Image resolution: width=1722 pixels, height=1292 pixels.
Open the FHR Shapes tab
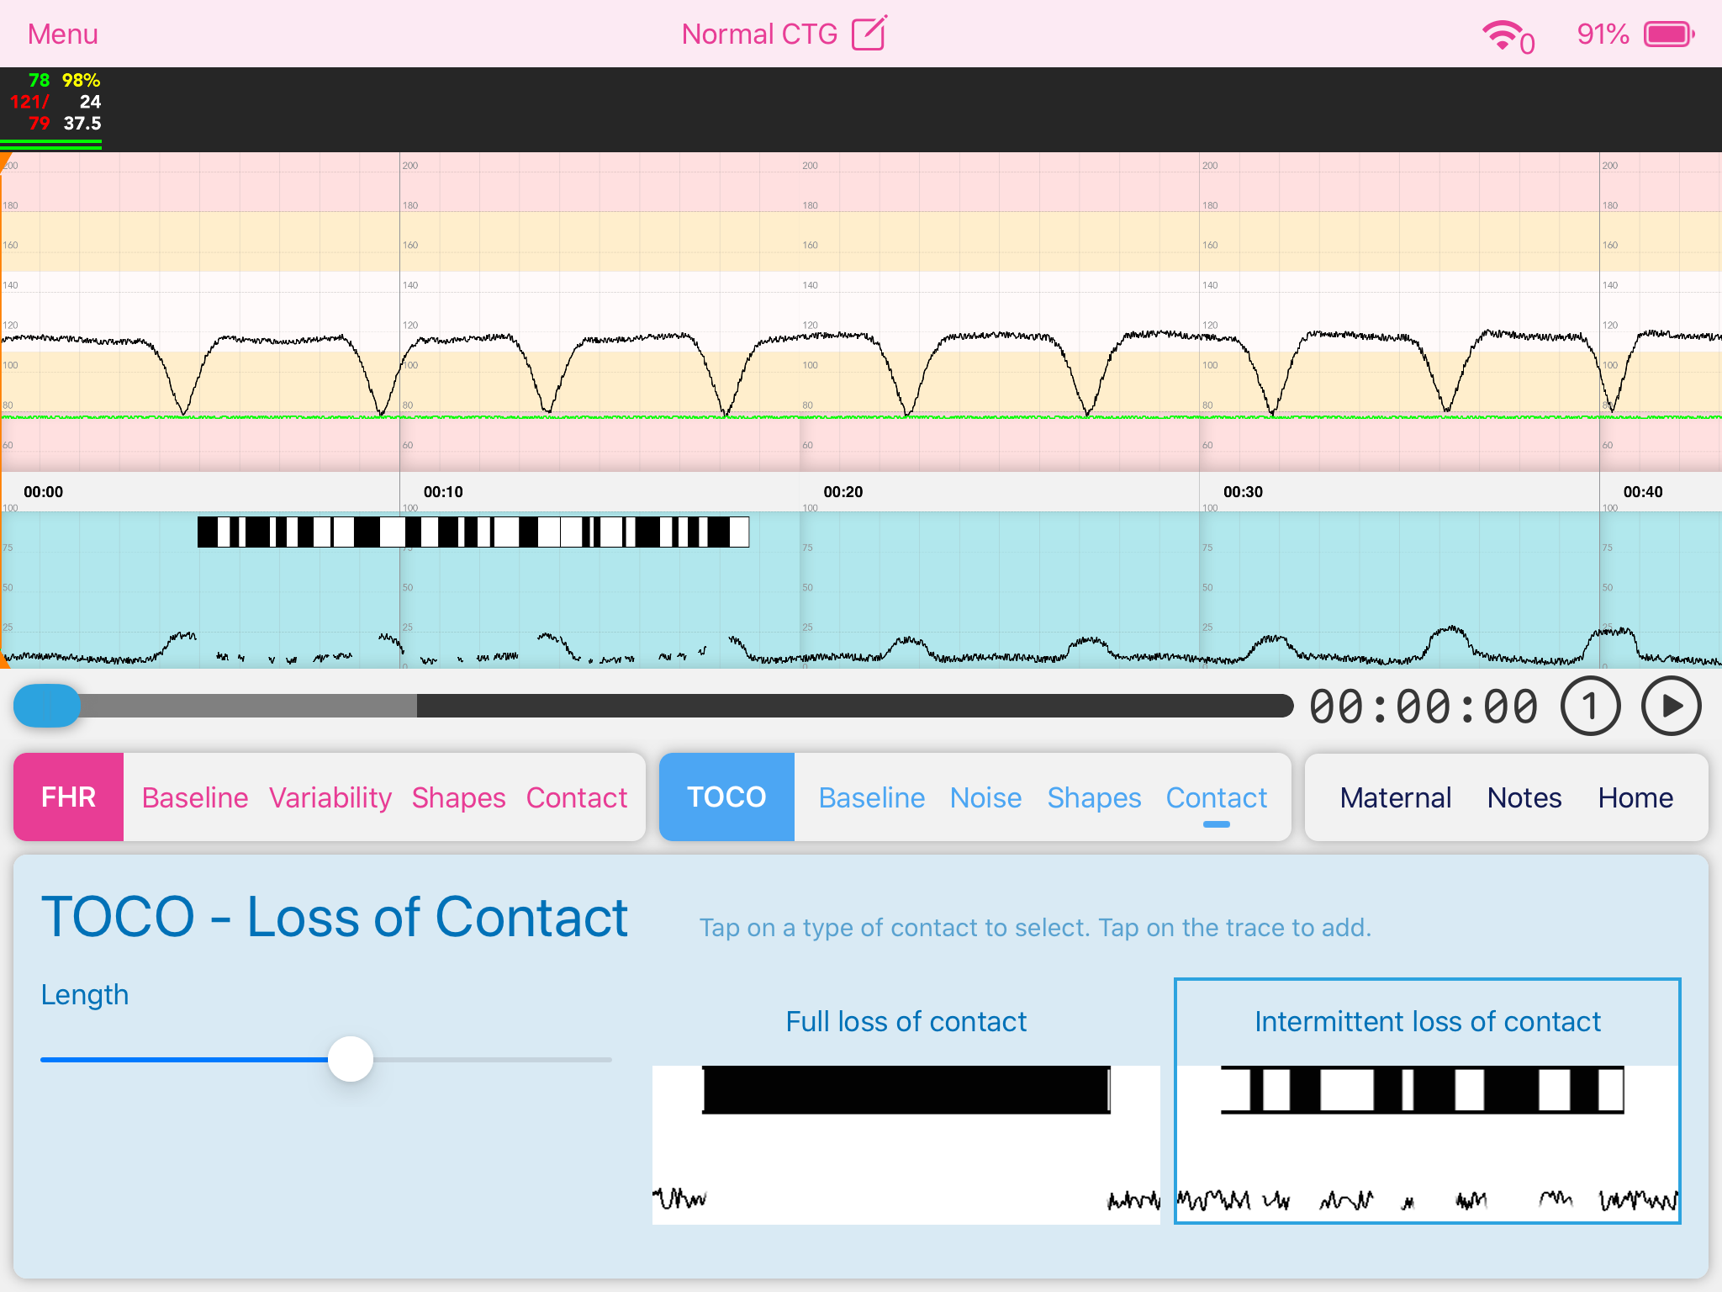[458, 797]
